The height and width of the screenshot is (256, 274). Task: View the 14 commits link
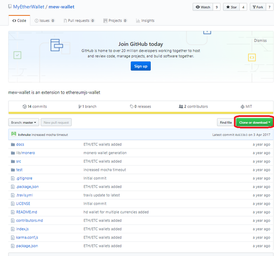point(35,107)
